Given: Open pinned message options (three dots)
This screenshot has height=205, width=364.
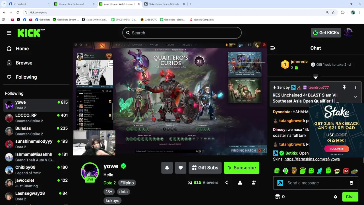Looking at the screenshot, I should [x=355, y=87].
